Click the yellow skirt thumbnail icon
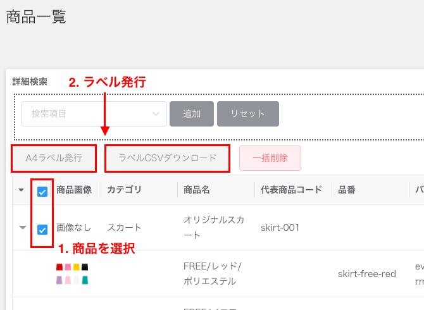The height and width of the screenshot is (310, 424). pos(76,267)
